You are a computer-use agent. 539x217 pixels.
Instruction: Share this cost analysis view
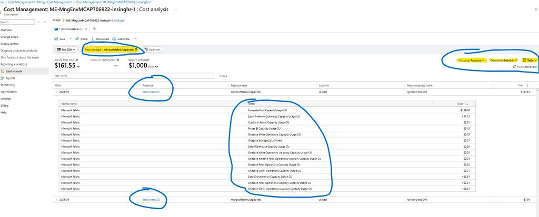click(x=82, y=39)
